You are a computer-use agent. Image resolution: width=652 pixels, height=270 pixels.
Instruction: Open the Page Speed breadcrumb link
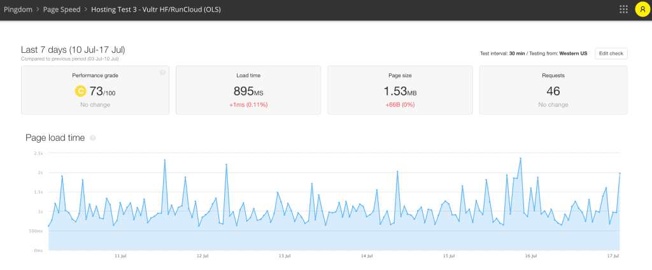click(x=62, y=9)
